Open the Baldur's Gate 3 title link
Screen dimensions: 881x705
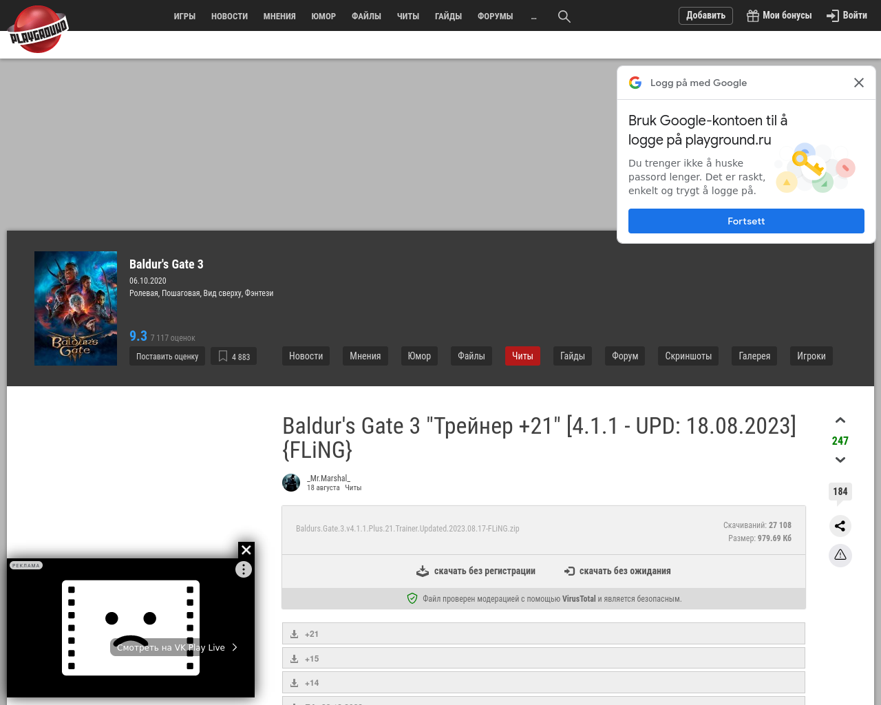[167, 264]
